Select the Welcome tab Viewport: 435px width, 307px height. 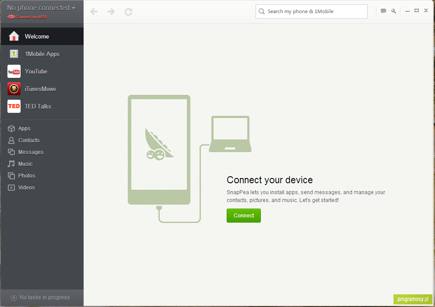pos(42,36)
